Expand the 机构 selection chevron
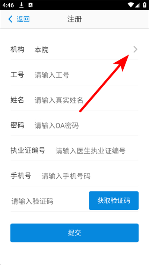The width and height of the screenshot is (149, 265). coord(135,50)
